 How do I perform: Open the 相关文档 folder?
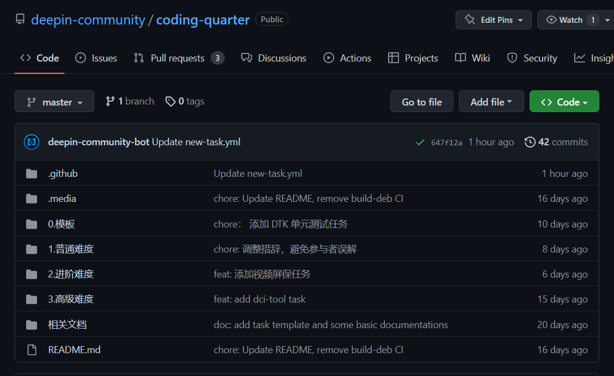pyautogui.click(x=67, y=325)
